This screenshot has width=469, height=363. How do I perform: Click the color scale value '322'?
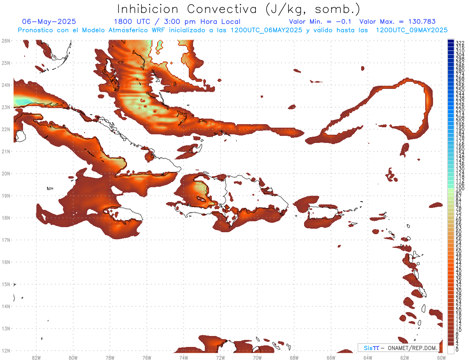click(x=460, y=43)
